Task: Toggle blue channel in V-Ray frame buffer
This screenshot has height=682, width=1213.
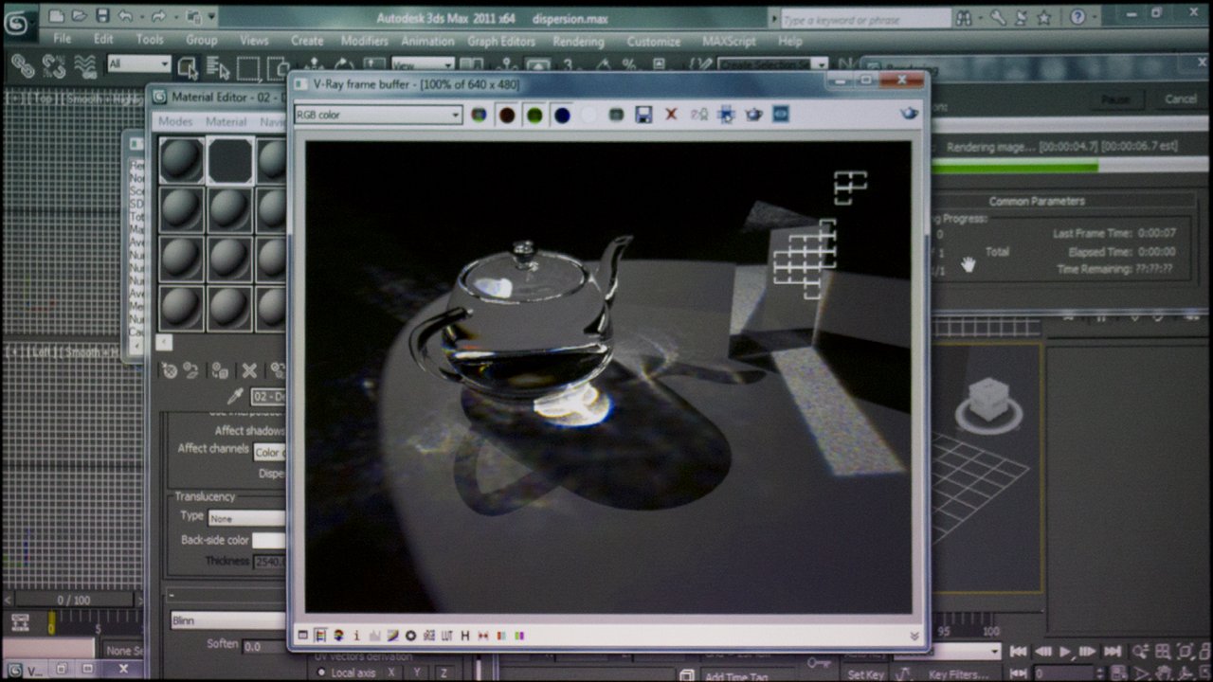Action: click(x=562, y=115)
